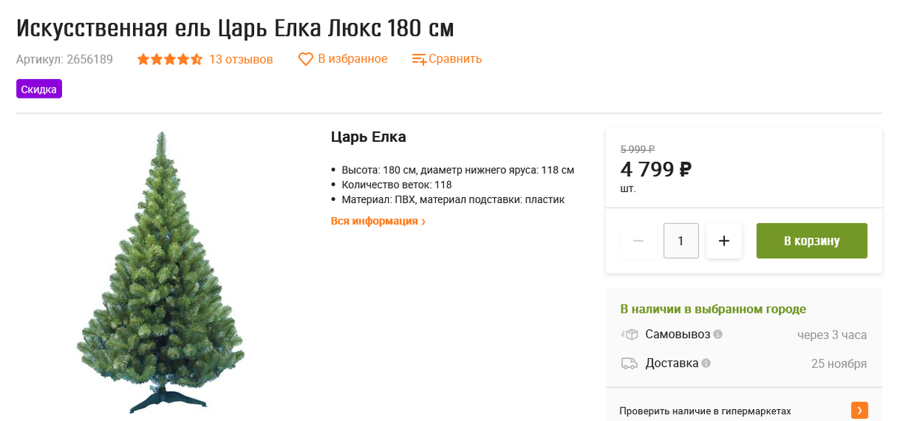Viewport: 897px width, 421px height.
Task: Expand Вся информация details link
Action: (x=378, y=221)
